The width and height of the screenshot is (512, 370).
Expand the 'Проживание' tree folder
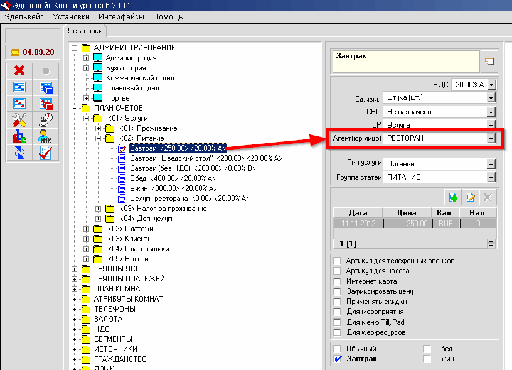pyautogui.click(x=99, y=128)
